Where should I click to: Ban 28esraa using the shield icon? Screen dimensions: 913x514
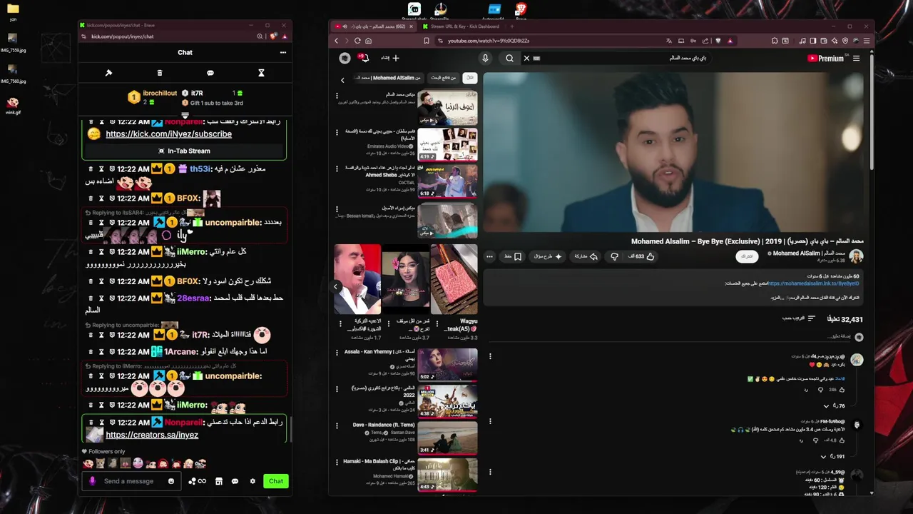point(112,298)
